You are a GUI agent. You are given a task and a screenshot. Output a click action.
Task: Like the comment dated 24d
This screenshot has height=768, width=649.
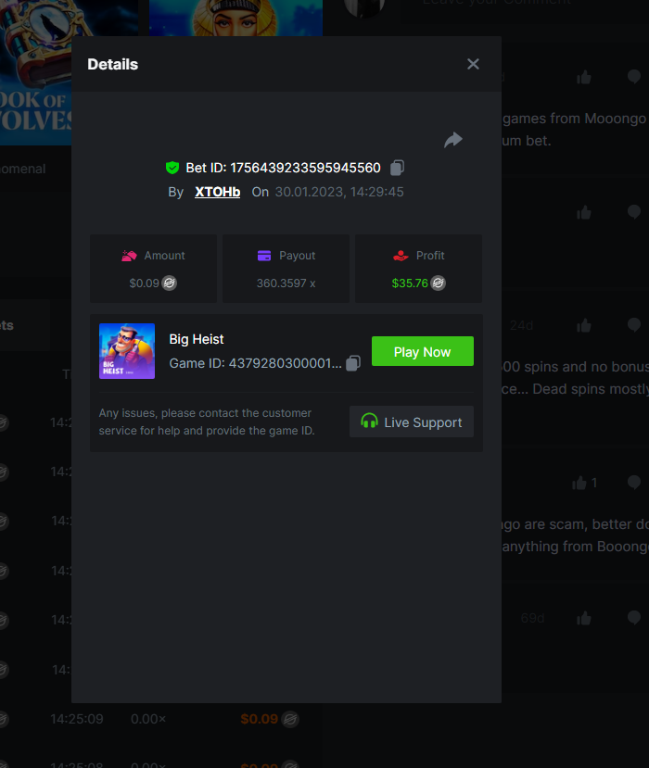click(584, 325)
